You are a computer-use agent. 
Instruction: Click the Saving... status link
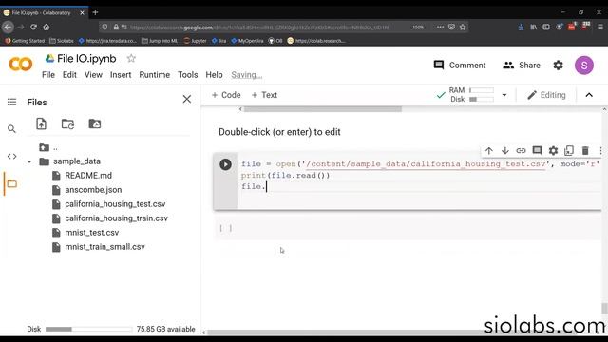coord(247,75)
